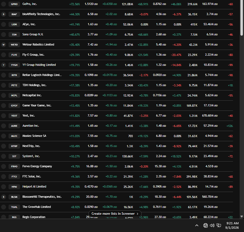This screenshot has width=244, height=232.
Task: Open the GoPro, Inc. company link
Action: coord(30,4)
